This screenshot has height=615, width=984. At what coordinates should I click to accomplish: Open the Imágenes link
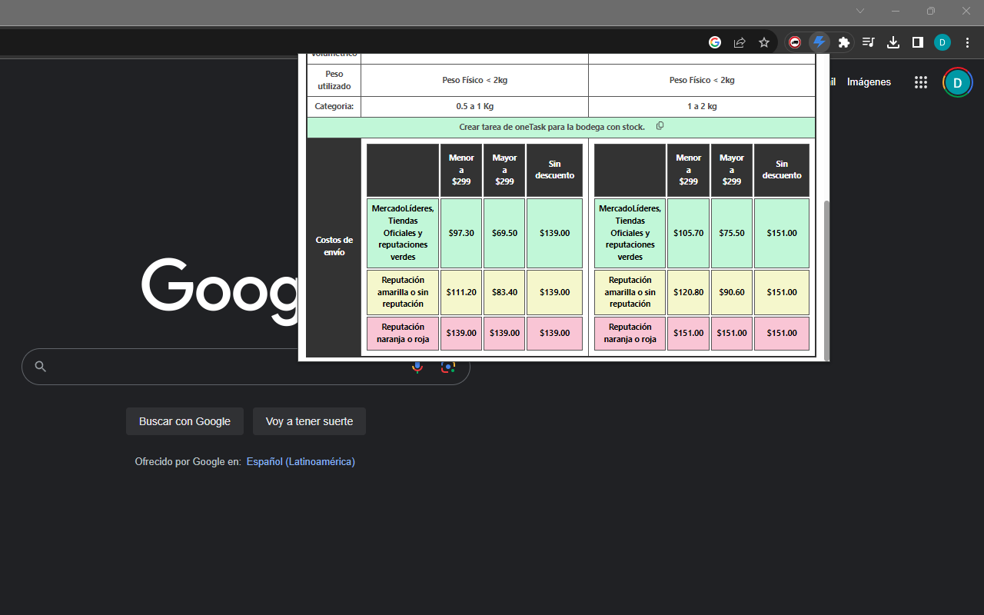pos(869,82)
